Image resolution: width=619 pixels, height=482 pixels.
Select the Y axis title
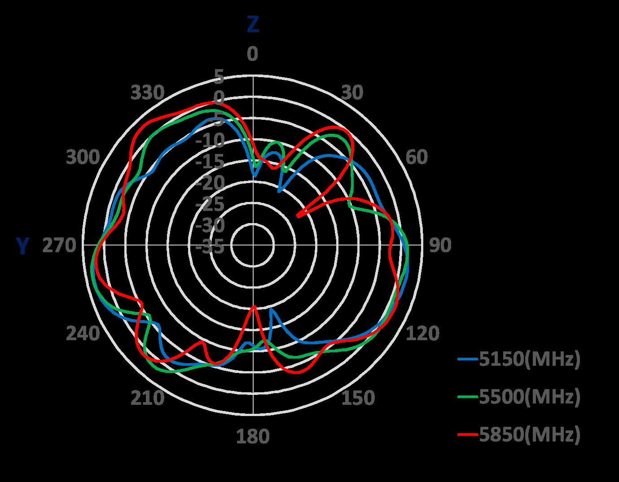pyautogui.click(x=22, y=246)
